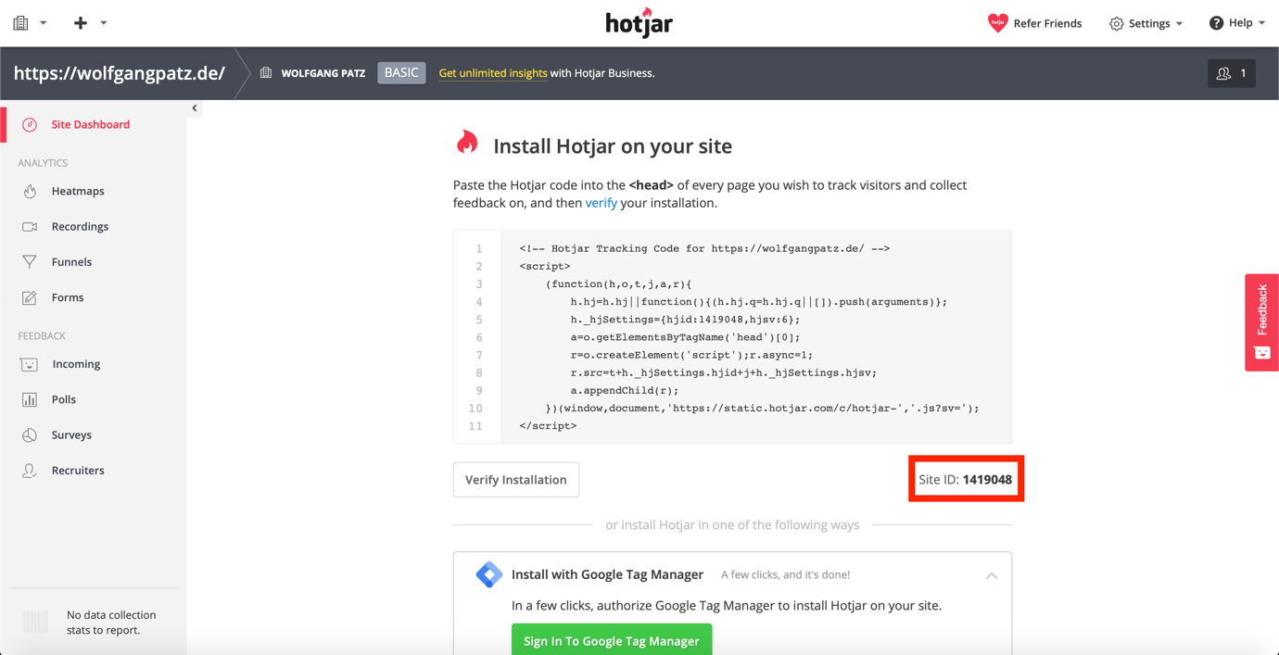This screenshot has height=655, width=1279.
Task: Click the Forms pencil icon
Action: [30, 297]
